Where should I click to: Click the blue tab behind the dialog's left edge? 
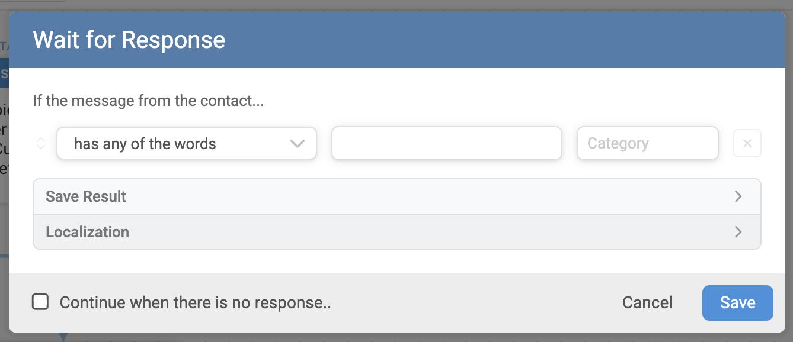(4, 73)
